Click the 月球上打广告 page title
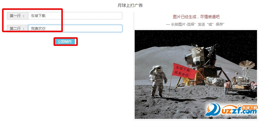The height and width of the screenshot is (121, 260). [130, 5]
